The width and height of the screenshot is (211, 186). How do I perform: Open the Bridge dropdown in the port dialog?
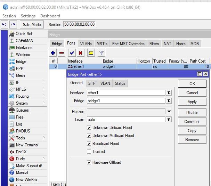point(169,101)
